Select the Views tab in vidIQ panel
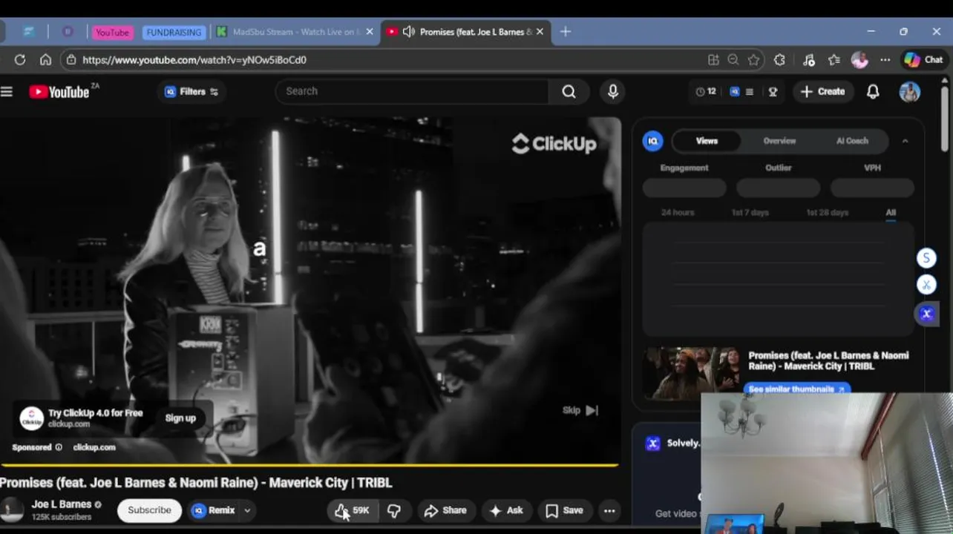This screenshot has width=953, height=534. click(x=707, y=141)
